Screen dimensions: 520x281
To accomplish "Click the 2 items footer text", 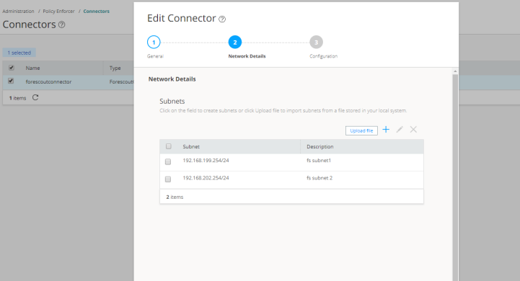I will click(175, 197).
